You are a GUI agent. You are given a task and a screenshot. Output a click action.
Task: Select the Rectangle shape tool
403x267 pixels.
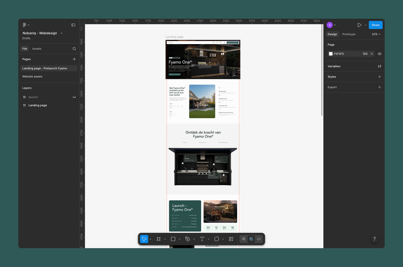tap(173, 239)
